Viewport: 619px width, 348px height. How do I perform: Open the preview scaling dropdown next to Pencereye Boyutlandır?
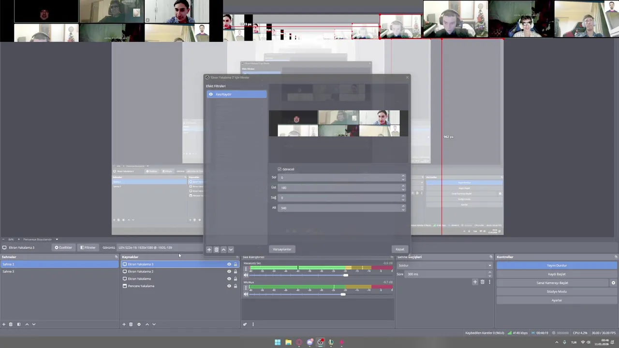[x=57, y=239]
